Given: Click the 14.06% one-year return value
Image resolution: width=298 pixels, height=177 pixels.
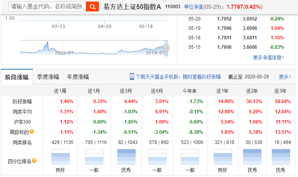Looking at the screenshot, I should pos(226,101).
